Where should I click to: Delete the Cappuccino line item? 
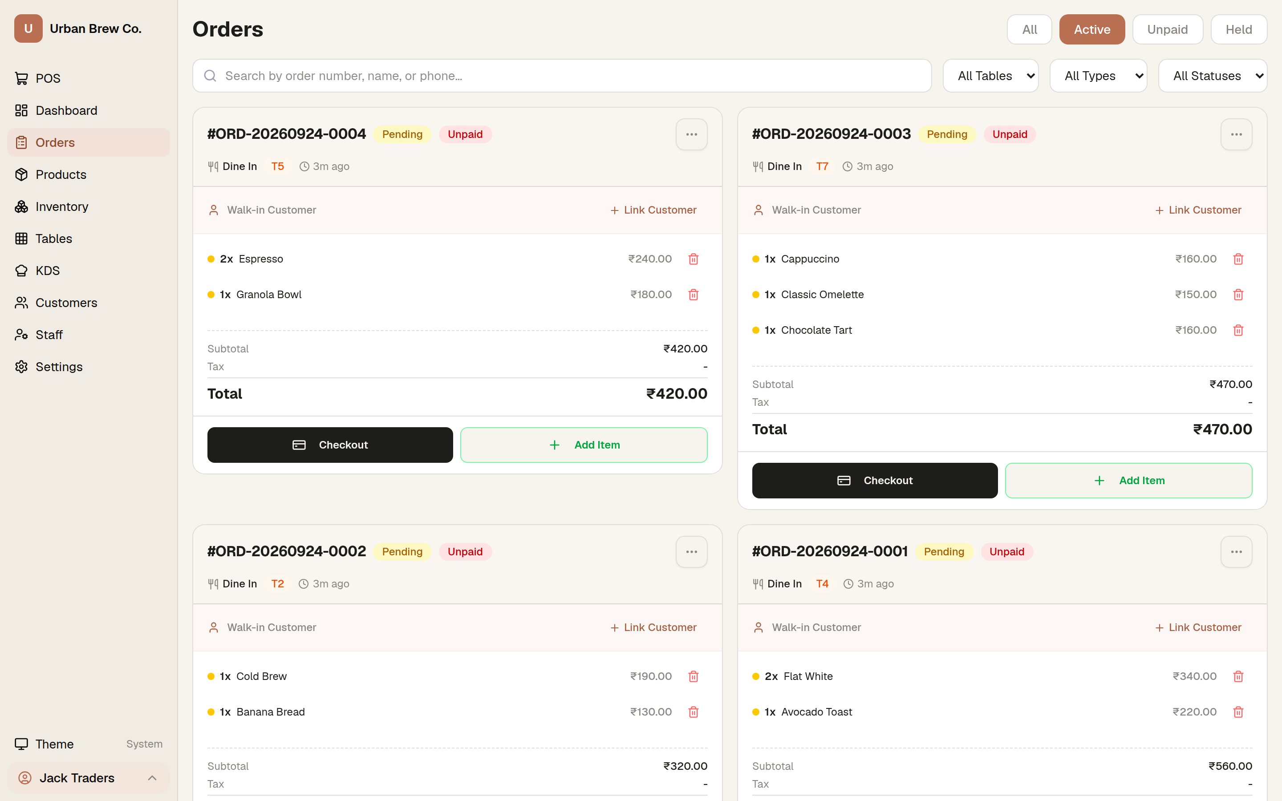tap(1238, 259)
